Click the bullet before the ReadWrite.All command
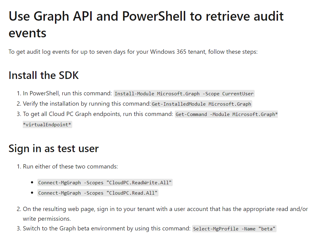 tap(32, 182)
